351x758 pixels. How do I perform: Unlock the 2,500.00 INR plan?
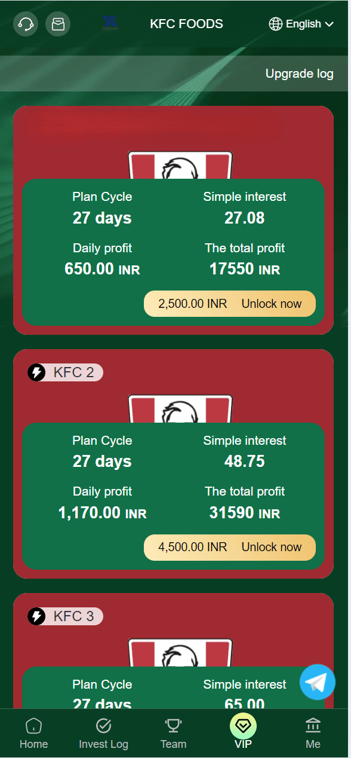(x=230, y=304)
